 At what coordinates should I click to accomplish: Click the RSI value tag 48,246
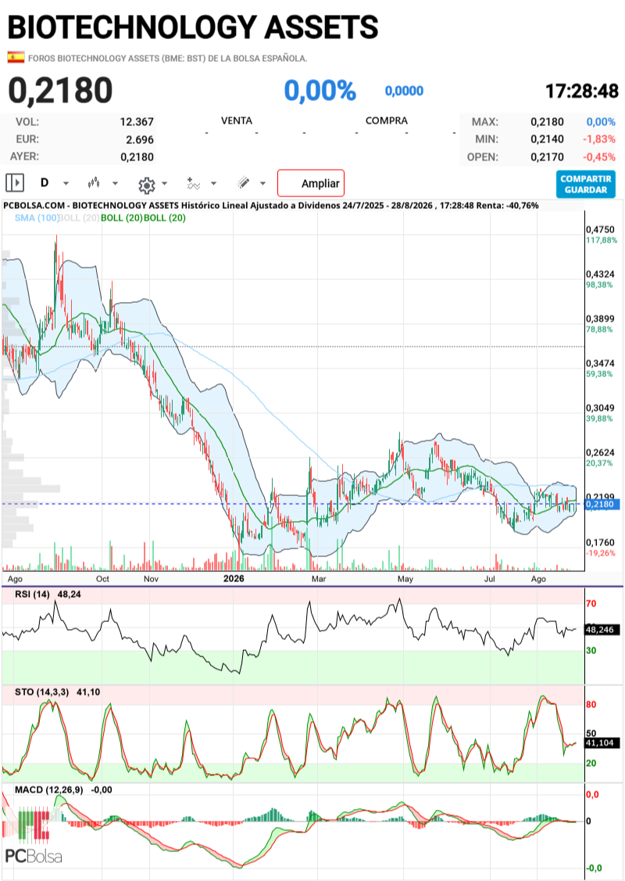tap(602, 630)
